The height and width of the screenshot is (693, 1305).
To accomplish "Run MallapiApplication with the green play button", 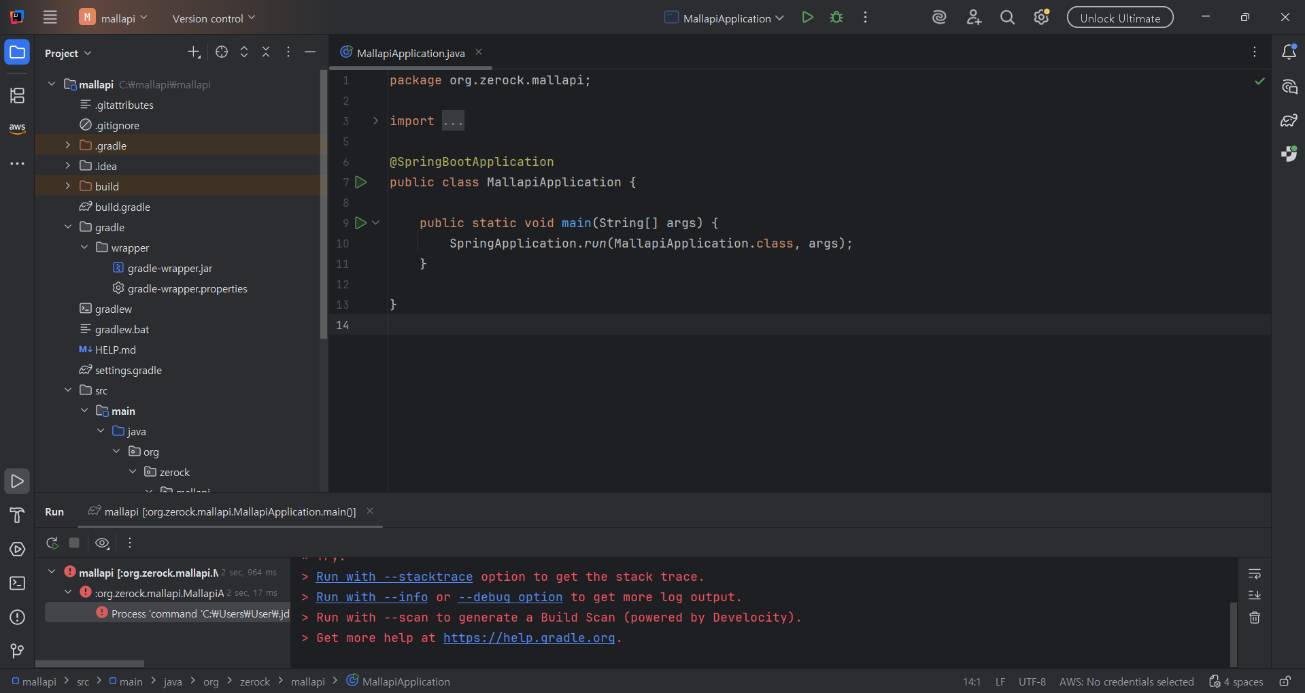I will click(807, 18).
